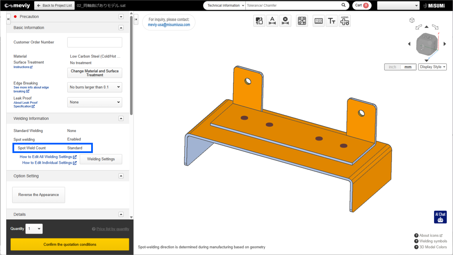Click the 123 ruler dimension display icon
The width and height of the screenshot is (453, 255).
319,21
